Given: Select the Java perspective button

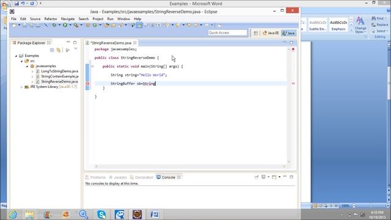Looking at the screenshot, I should tap(288, 33).
